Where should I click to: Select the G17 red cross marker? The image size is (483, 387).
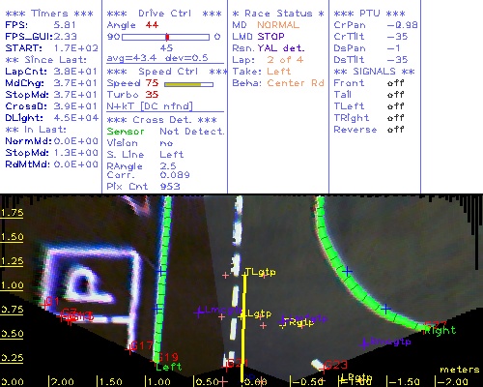(129, 349)
